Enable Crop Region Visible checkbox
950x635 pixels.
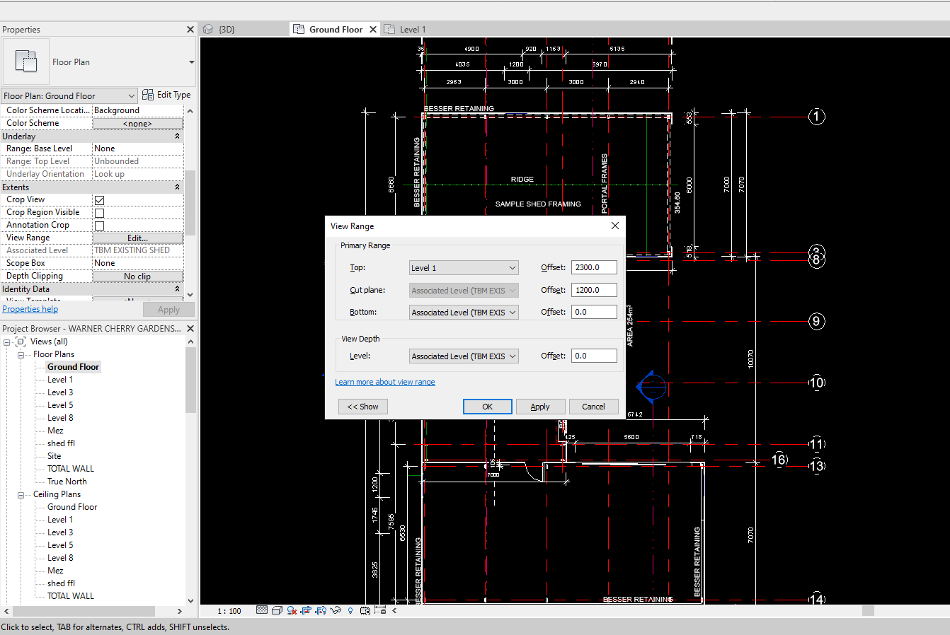click(98, 211)
